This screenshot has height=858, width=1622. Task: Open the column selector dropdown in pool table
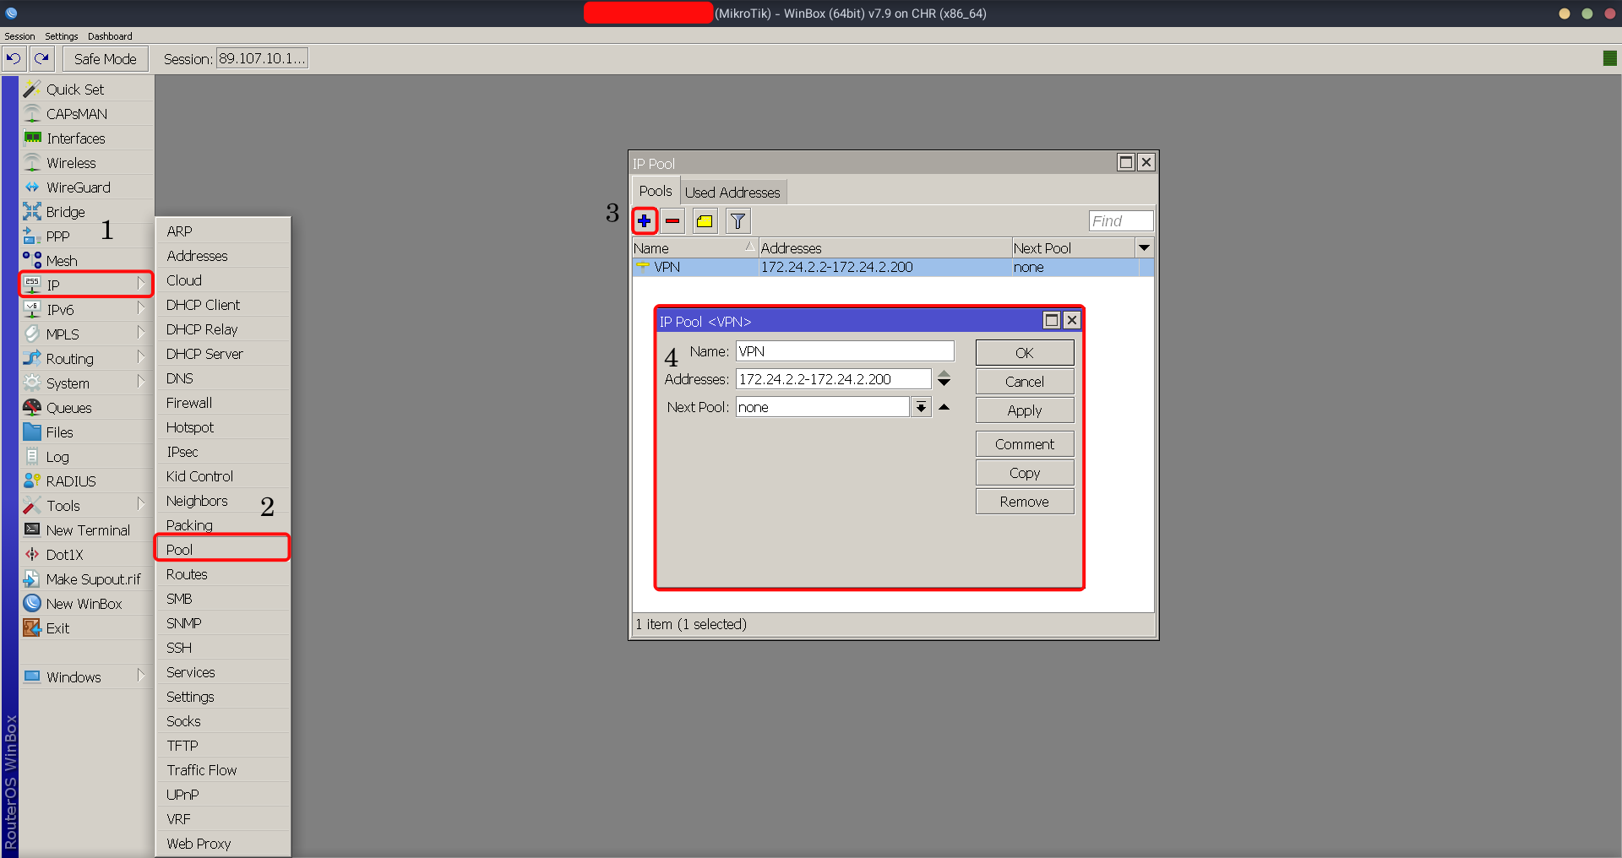coord(1145,248)
